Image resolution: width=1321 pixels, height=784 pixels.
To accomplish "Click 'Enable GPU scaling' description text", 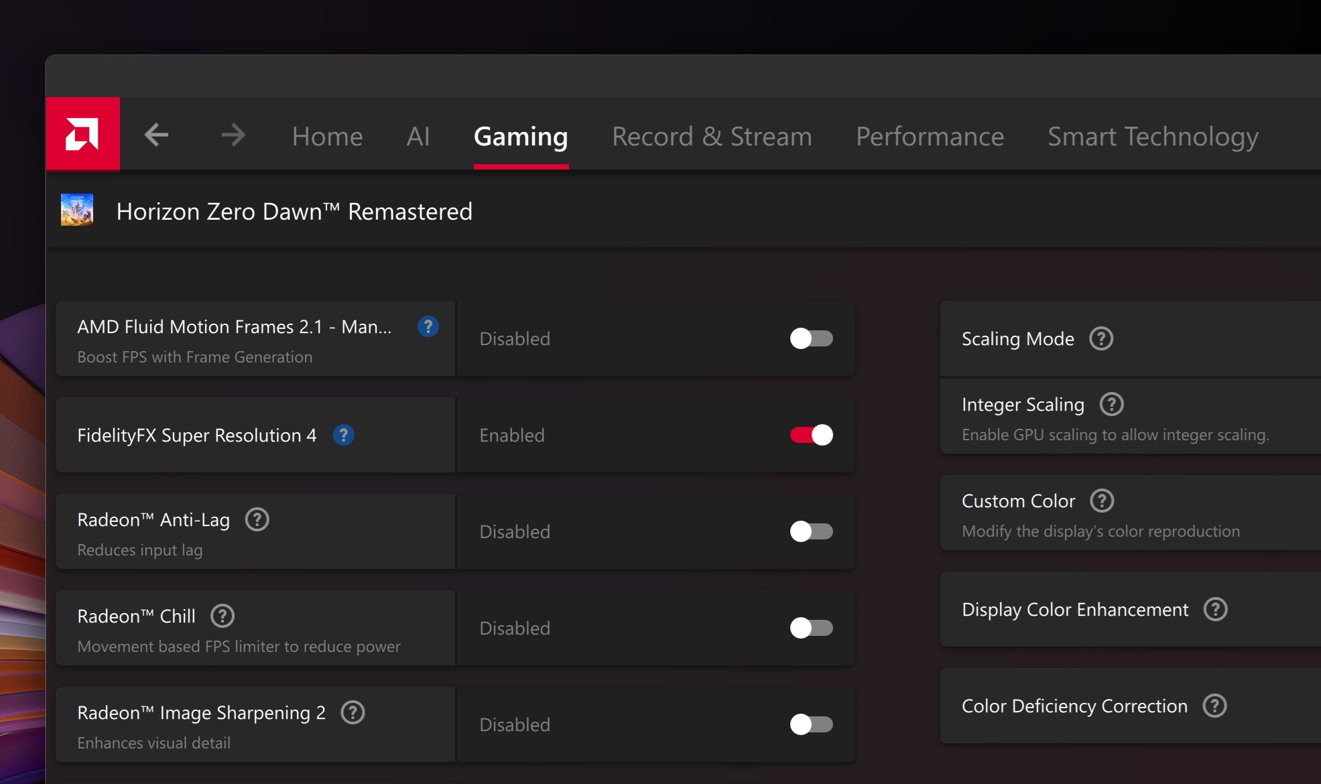I will 1115,435.
